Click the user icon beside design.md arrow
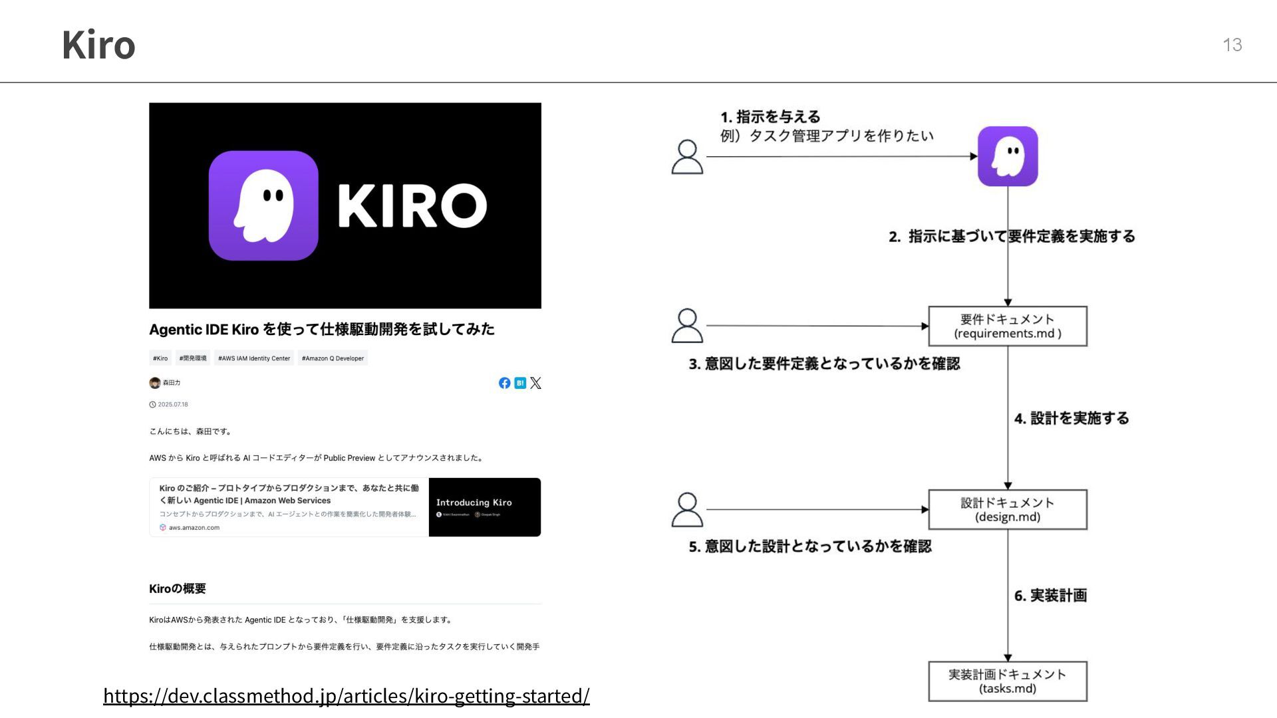 coord(687,510)
